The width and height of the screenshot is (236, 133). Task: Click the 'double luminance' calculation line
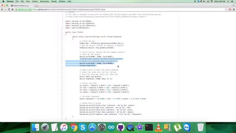pyautogui.click(x=113, y=99)
